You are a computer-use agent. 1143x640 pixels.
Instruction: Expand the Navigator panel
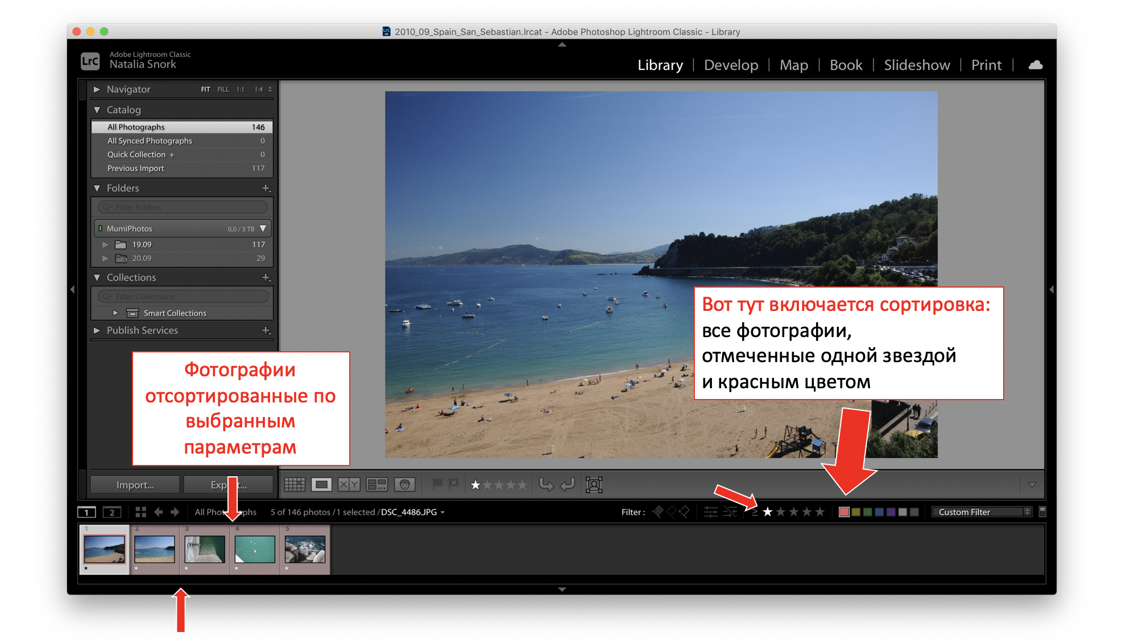pos(97,89)
